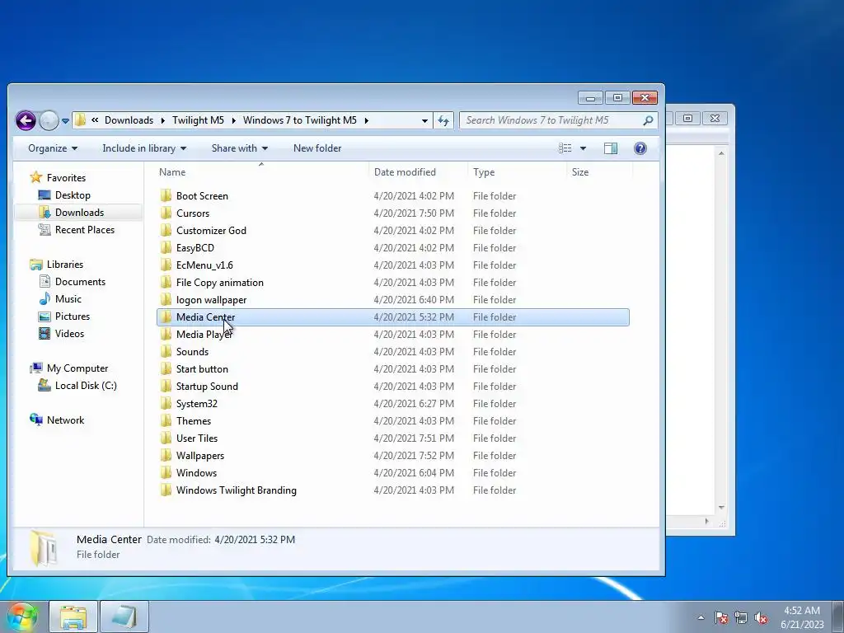Screen dimensions: 844x633
Task: Select the EasyBCD folder icon
Action: [166, 247]
